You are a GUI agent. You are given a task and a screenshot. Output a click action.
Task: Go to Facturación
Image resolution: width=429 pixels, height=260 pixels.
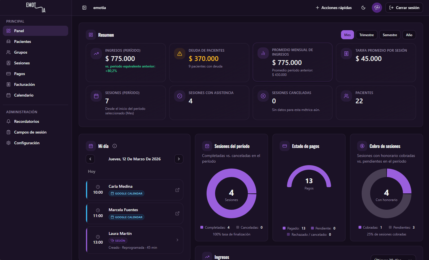click(35, 84)
